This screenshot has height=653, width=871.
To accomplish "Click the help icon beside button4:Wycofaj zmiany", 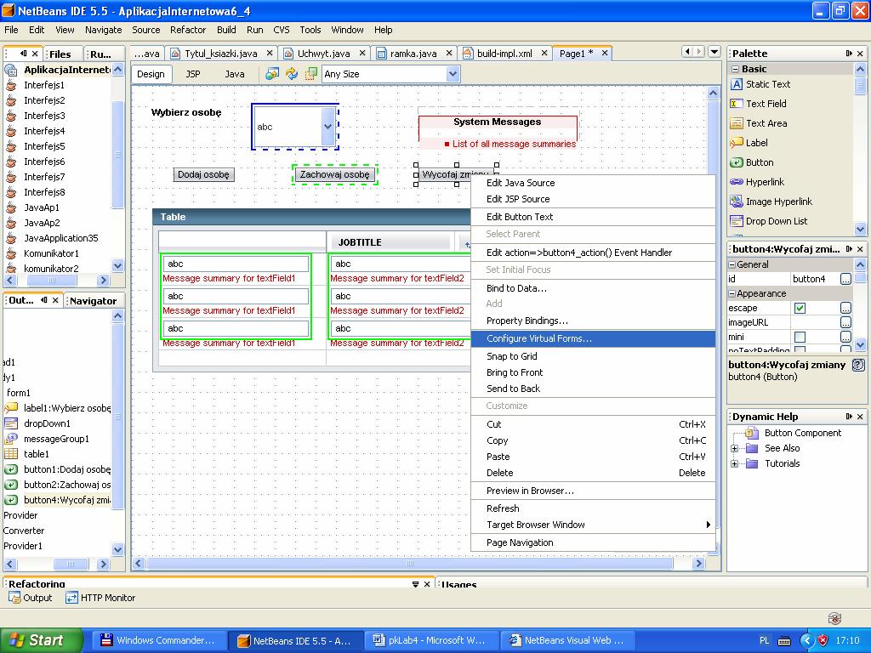I will click(x=858, y=365).
